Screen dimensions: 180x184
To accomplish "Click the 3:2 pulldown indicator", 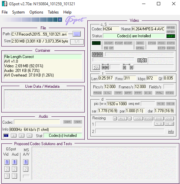I will coord(148,93).
